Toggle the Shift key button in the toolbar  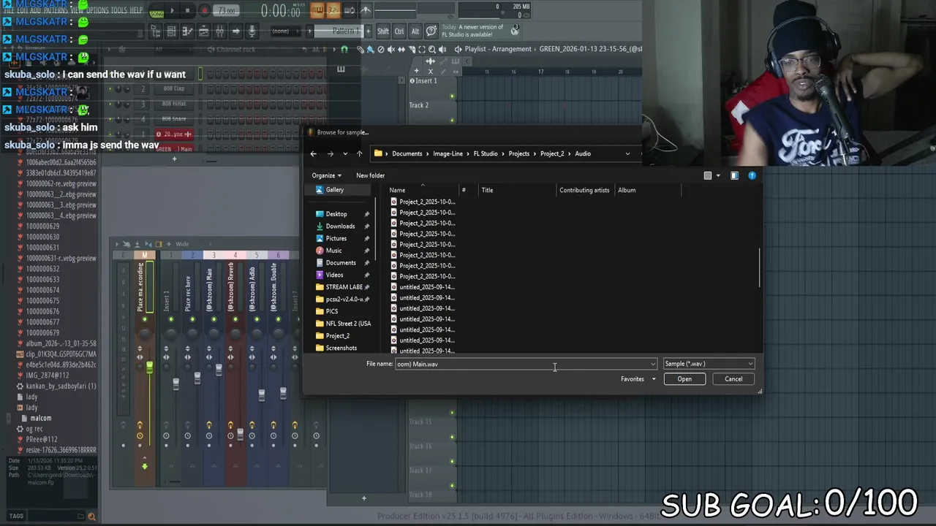coord(383,31)
